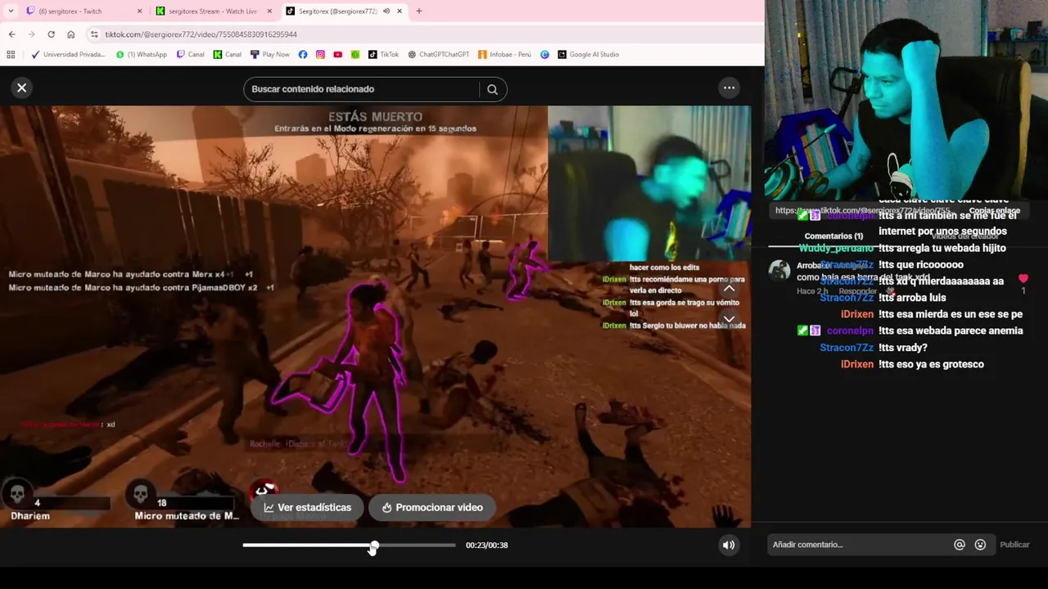Go back in browser history
This screenshot has width=1048, height=589.
[x=11, y=34]
